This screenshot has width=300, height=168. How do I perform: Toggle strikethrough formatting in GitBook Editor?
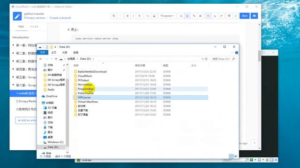click(x=140, y=16)
